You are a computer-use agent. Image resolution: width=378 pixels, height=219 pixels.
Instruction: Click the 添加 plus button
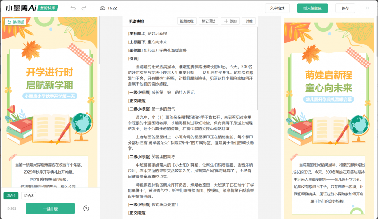tap(231, 21)
